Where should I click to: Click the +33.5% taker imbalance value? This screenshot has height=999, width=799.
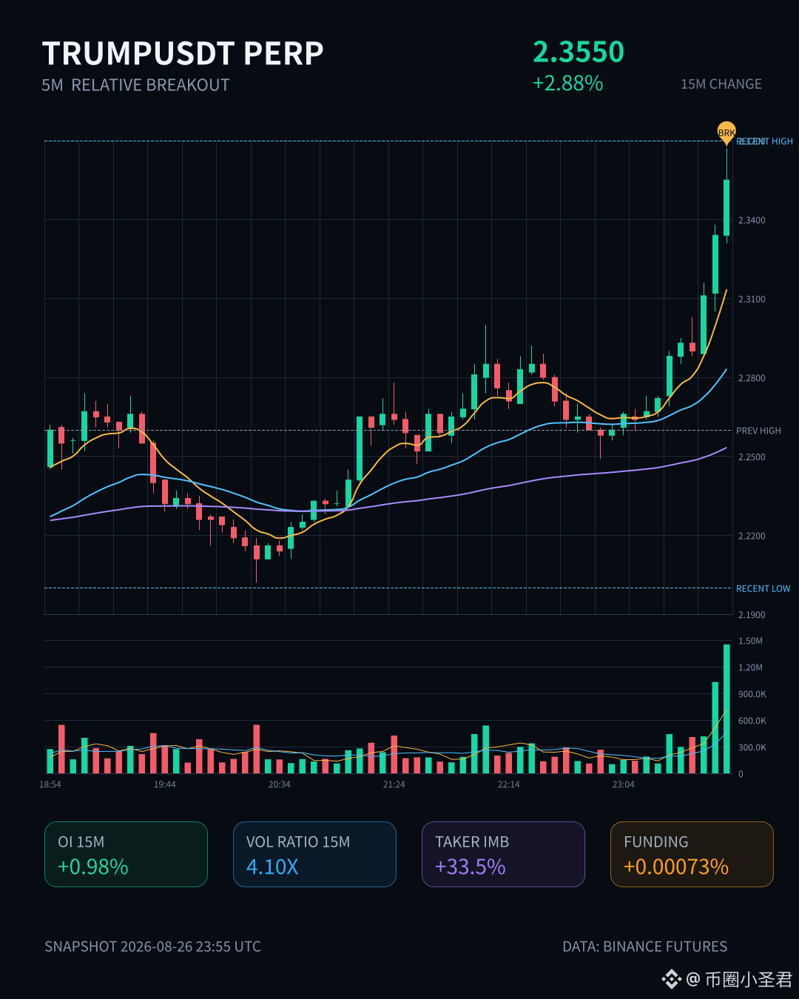tap(471, 867)
